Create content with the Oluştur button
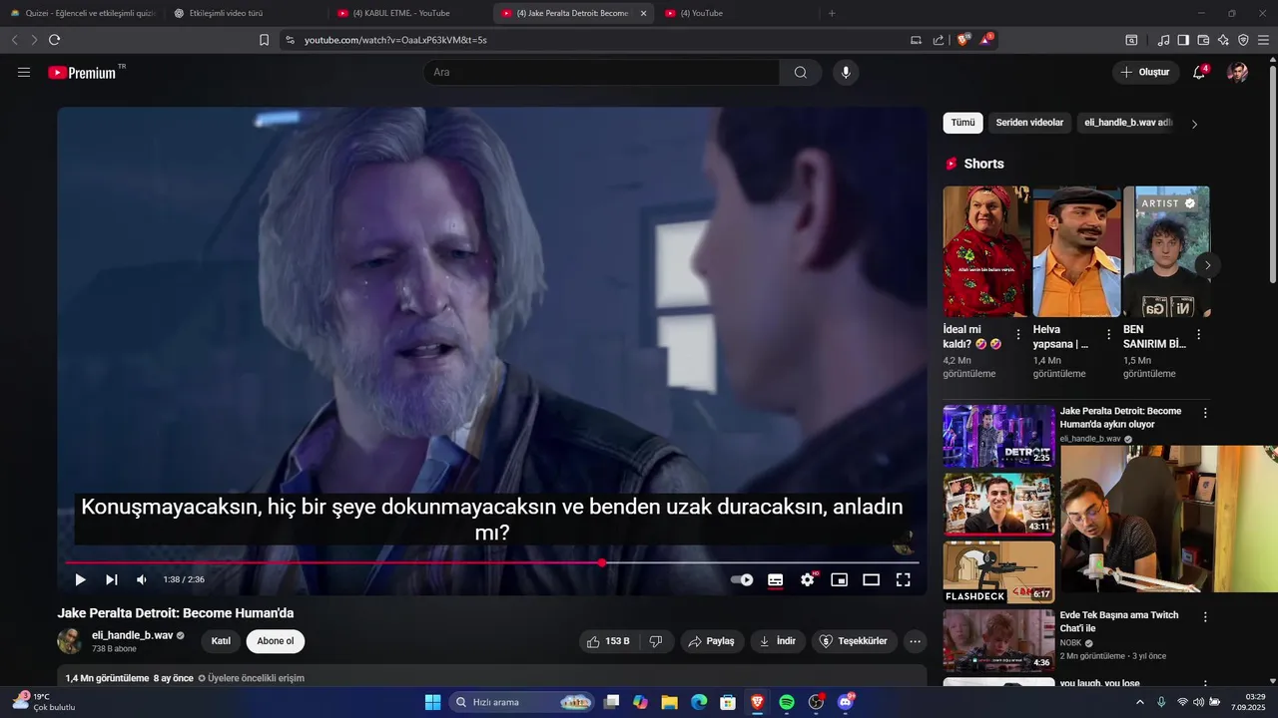The image size is (1278, 718). 1145,72
